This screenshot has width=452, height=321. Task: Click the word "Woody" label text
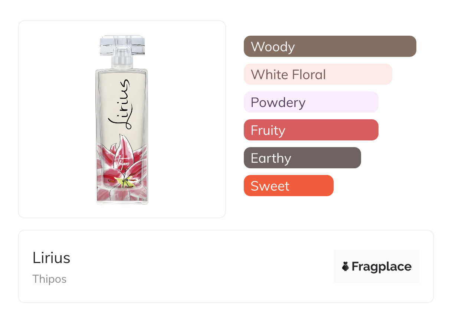(273, 47)
